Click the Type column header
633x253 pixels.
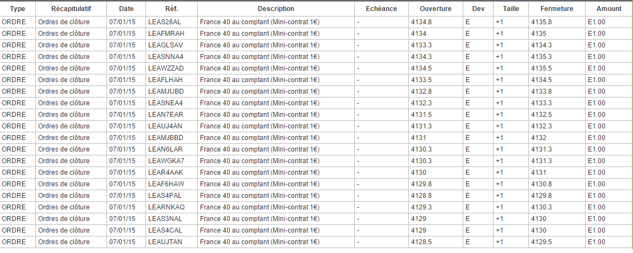tap(18, 9)
